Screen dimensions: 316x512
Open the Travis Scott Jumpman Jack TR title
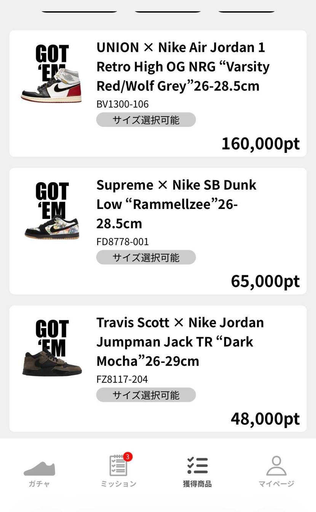click(180, 342)
